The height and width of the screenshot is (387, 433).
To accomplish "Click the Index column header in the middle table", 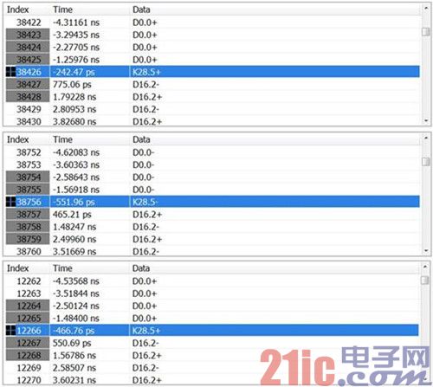I will tap(17, 139).
